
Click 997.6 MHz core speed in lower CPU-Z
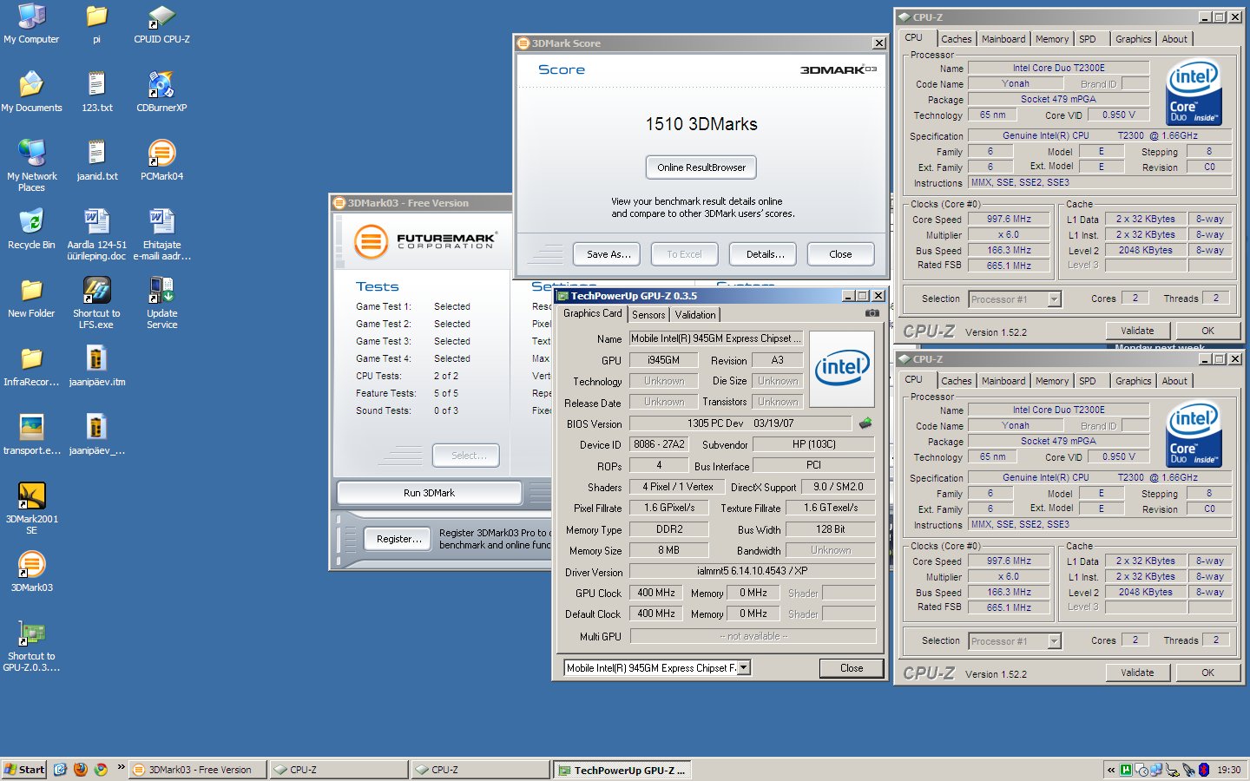(x=1009, y=561)
